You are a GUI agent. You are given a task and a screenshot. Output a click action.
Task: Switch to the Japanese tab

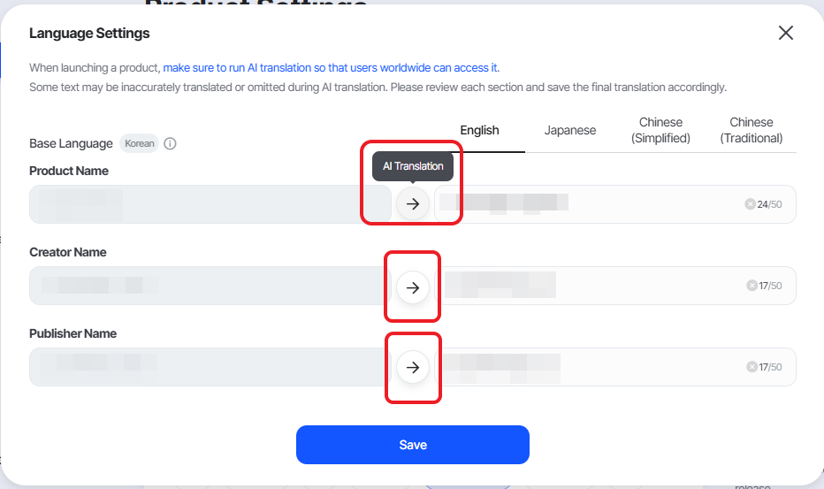(570, 130)
